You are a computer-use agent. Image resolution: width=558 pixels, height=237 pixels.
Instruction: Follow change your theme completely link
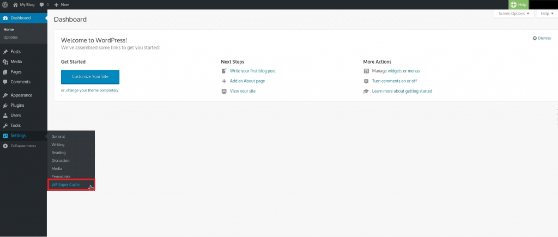(x=92, y=90)
